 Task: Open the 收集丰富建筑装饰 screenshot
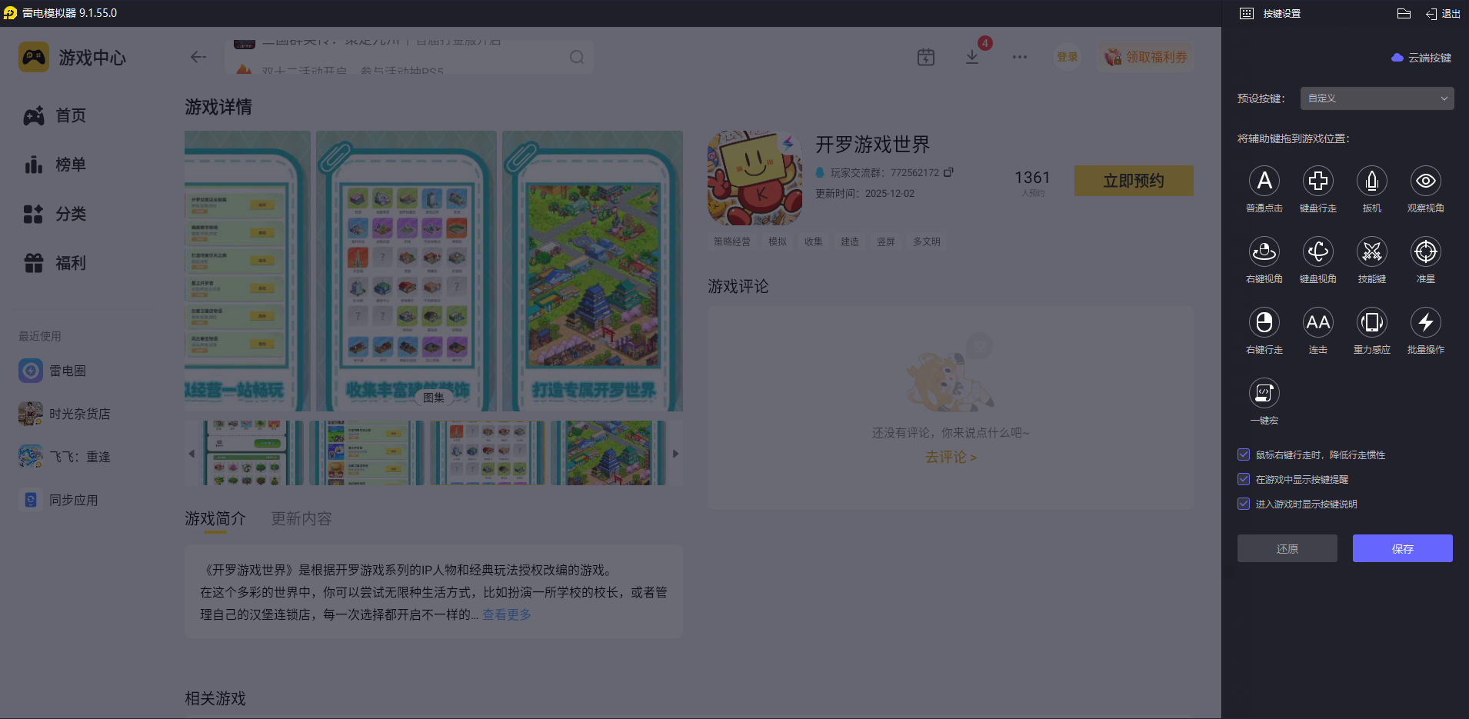click(x=406, y=271)
